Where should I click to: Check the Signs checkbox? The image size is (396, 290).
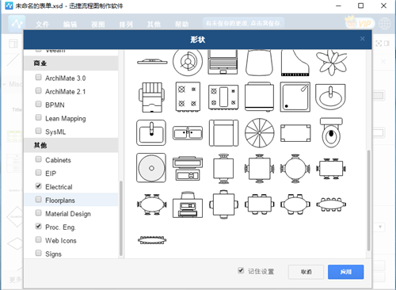click(x=39, y=253)
